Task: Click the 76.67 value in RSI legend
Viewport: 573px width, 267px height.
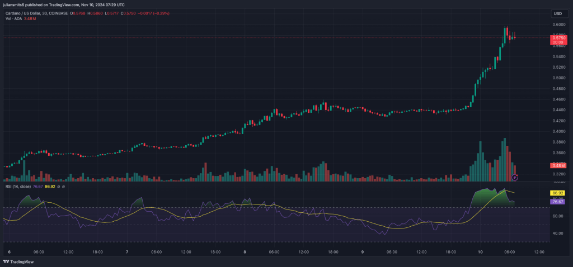Action: point(37,187)
